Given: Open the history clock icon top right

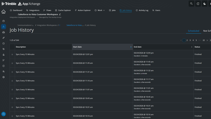Looking at the screenshot, I should point(198,4).
